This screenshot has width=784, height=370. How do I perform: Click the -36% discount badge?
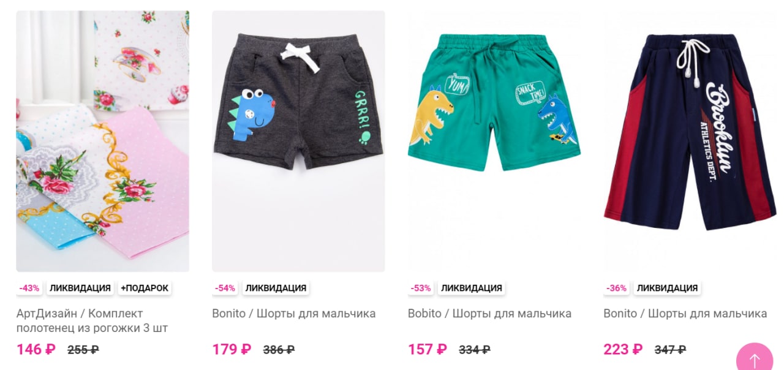617,288
